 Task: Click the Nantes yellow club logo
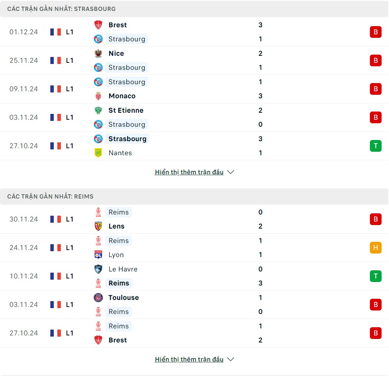pos(98,153)
